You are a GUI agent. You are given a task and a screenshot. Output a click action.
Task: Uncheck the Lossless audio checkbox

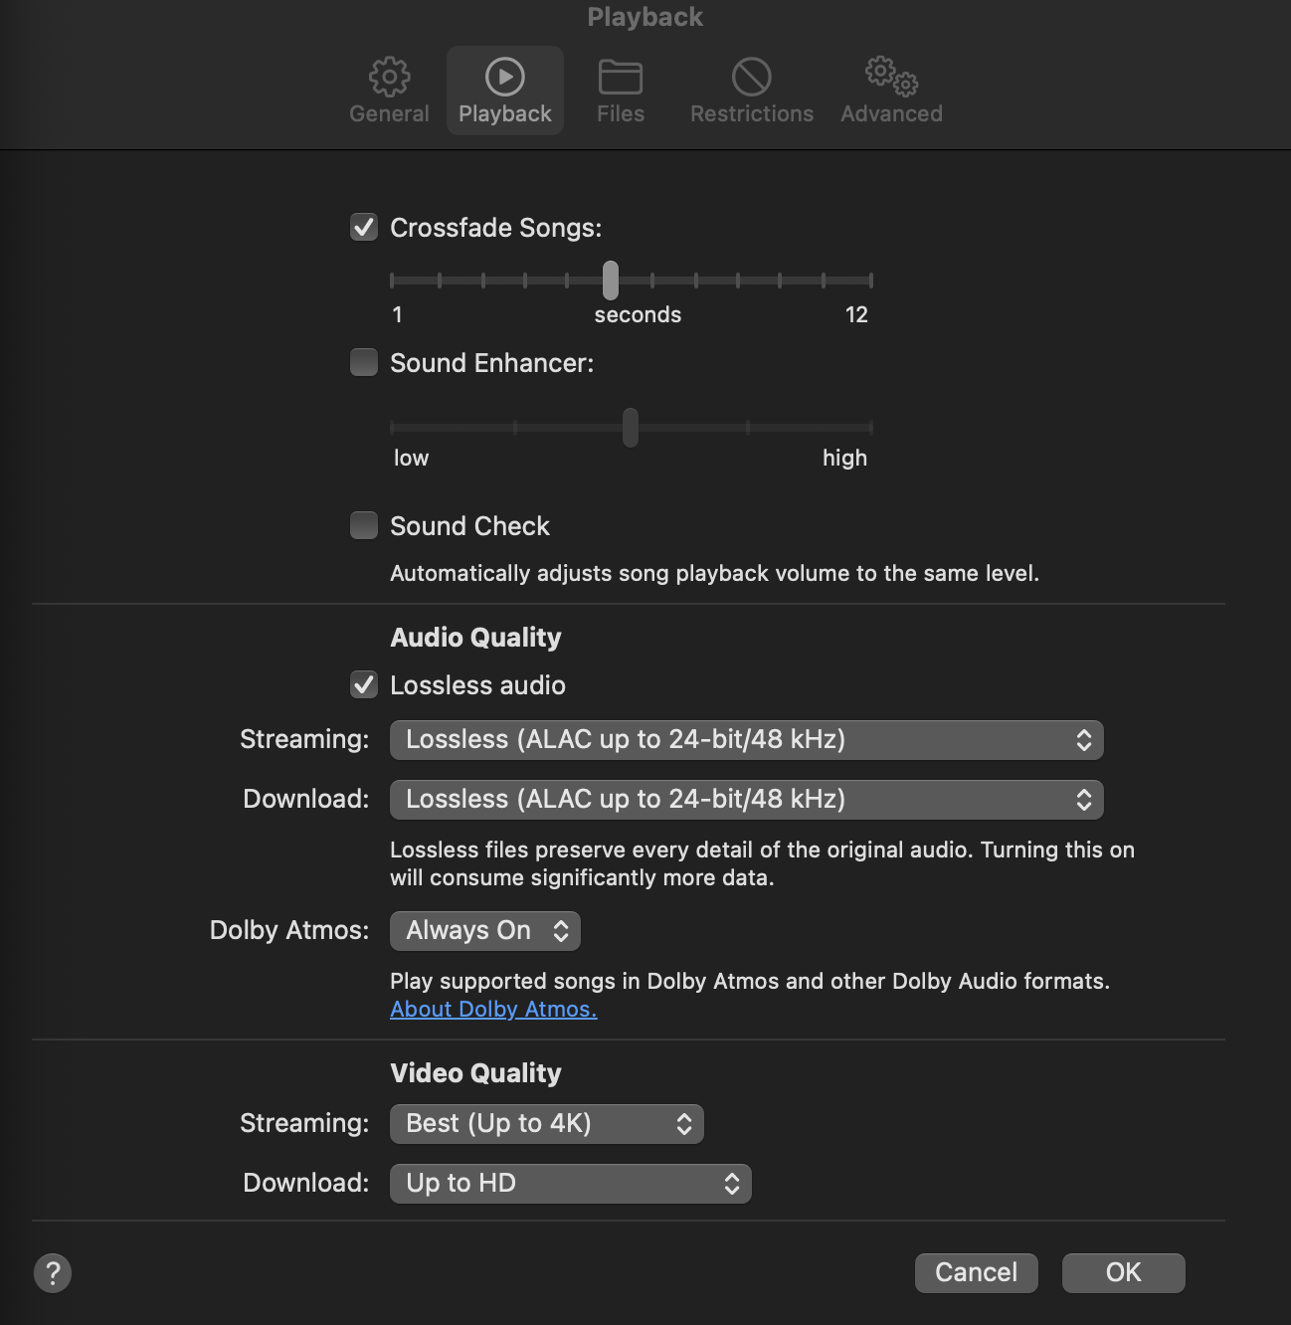(364, 684)
